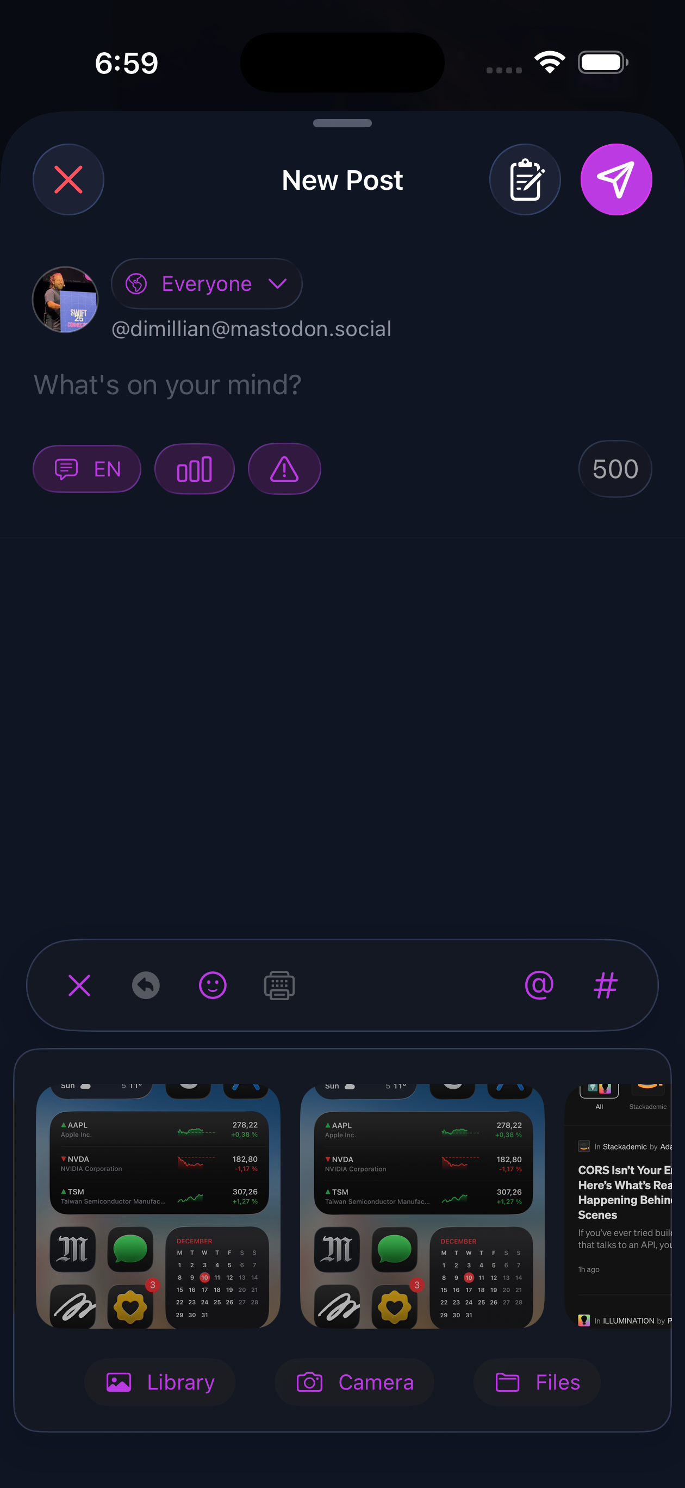Add a poll using bar chart icon
The width and height of the screenshot is (685, 1488).
pyautogui.click(x=194, y=469)
